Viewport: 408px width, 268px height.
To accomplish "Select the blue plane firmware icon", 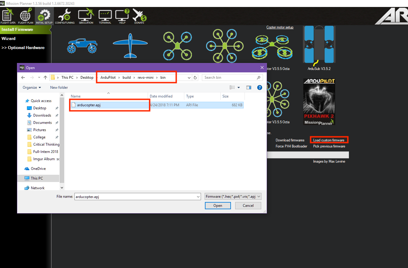I will [130, 45].
